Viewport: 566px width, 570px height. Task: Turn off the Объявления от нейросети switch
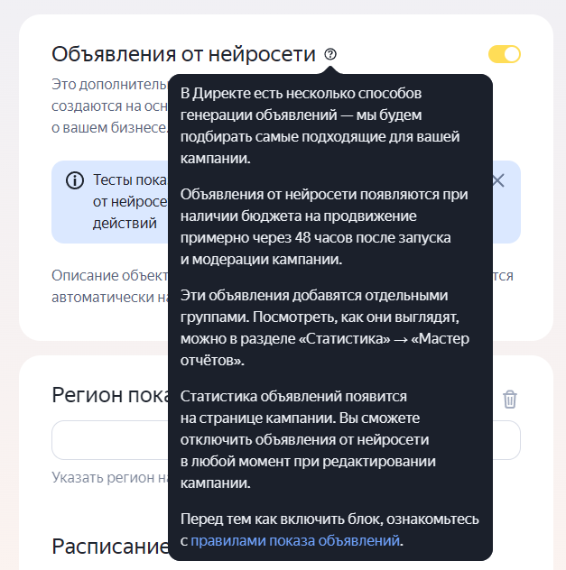[505, 54]
